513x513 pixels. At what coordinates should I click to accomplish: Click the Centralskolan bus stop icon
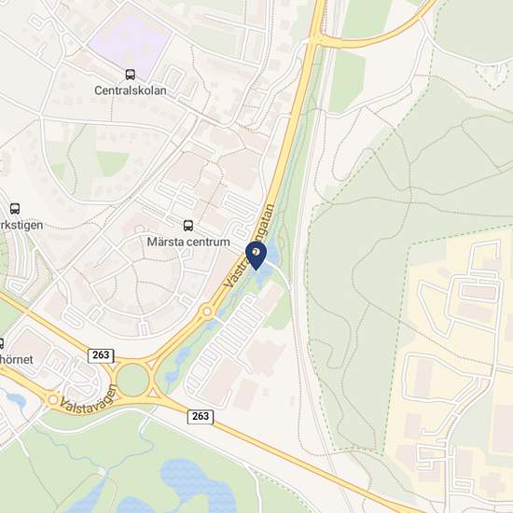point(131,75)
